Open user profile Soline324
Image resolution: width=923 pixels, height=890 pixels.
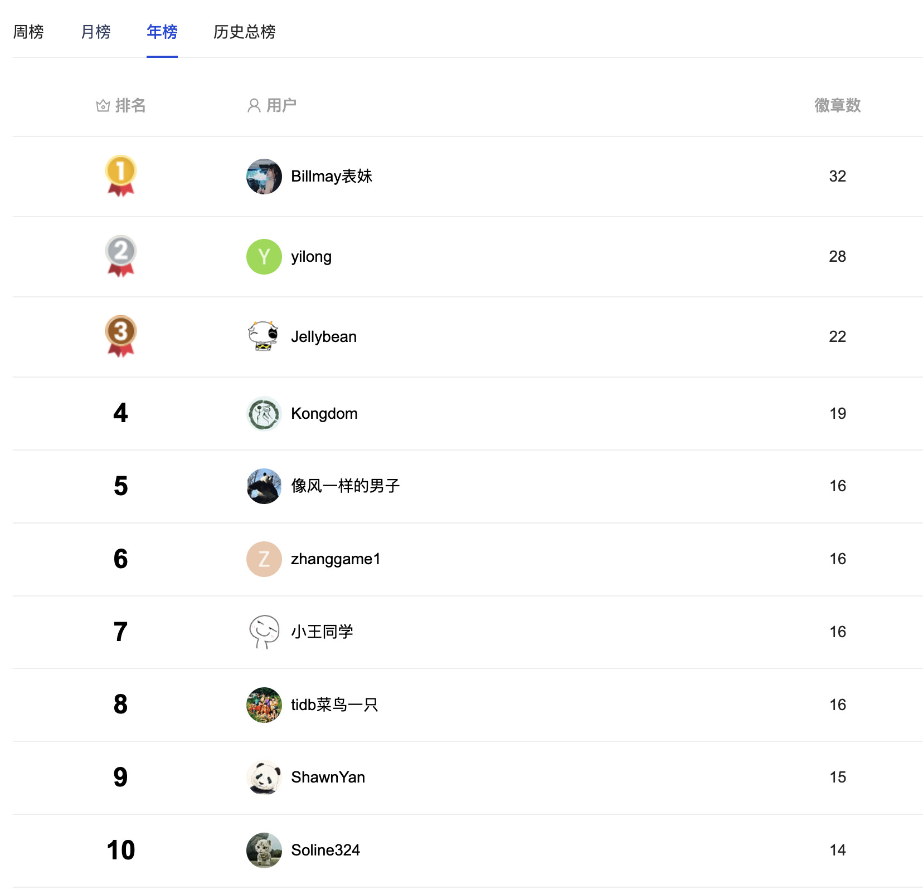[326, 850]
